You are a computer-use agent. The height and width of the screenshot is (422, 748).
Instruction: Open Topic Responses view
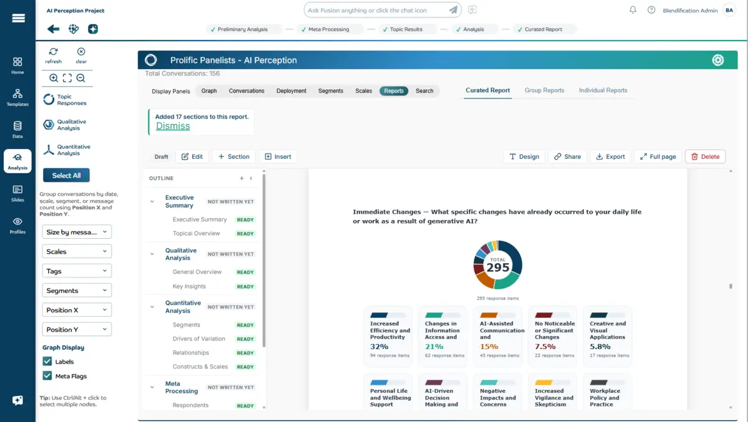coord(65,100)
